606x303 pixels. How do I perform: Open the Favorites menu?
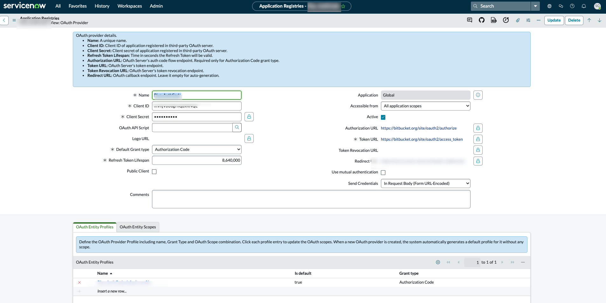(78, 6)
